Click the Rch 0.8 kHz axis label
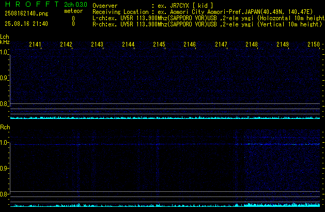The height and width of the screenshot is (212, 325). click(4, 194)
